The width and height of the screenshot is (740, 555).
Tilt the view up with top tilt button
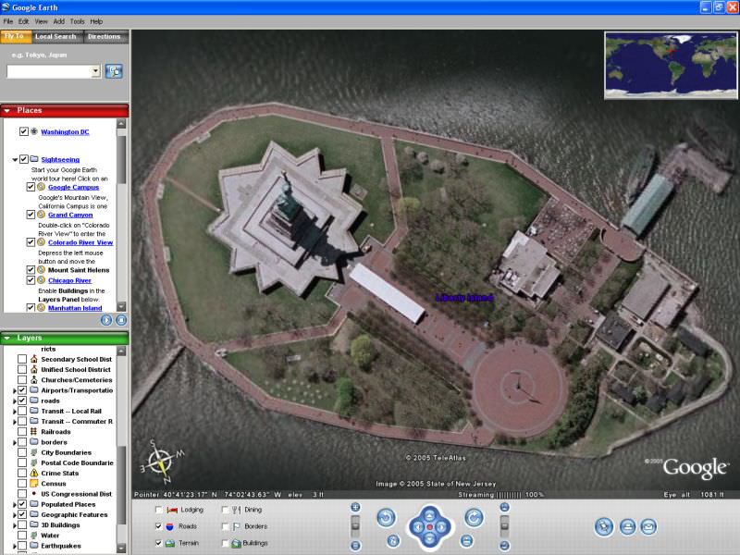pos(504,507)
